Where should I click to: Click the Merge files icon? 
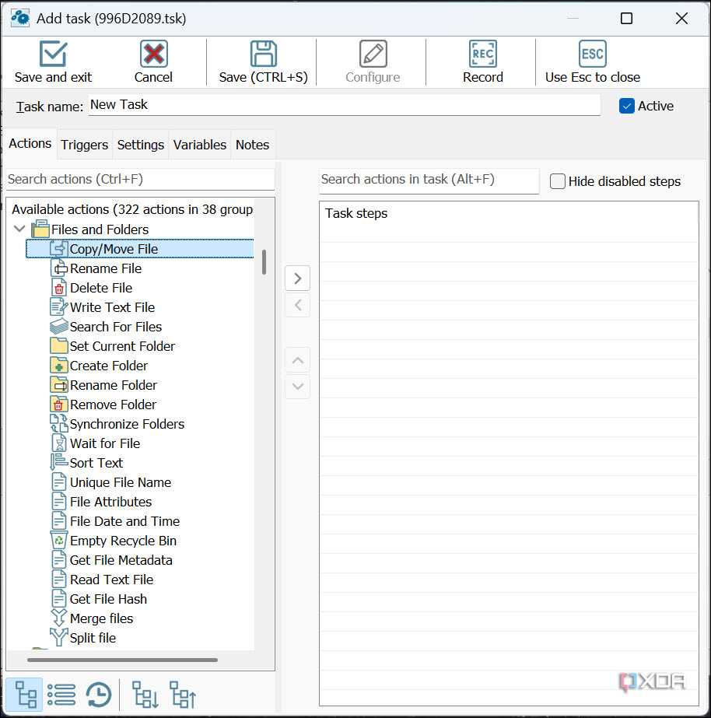(58, 618)
